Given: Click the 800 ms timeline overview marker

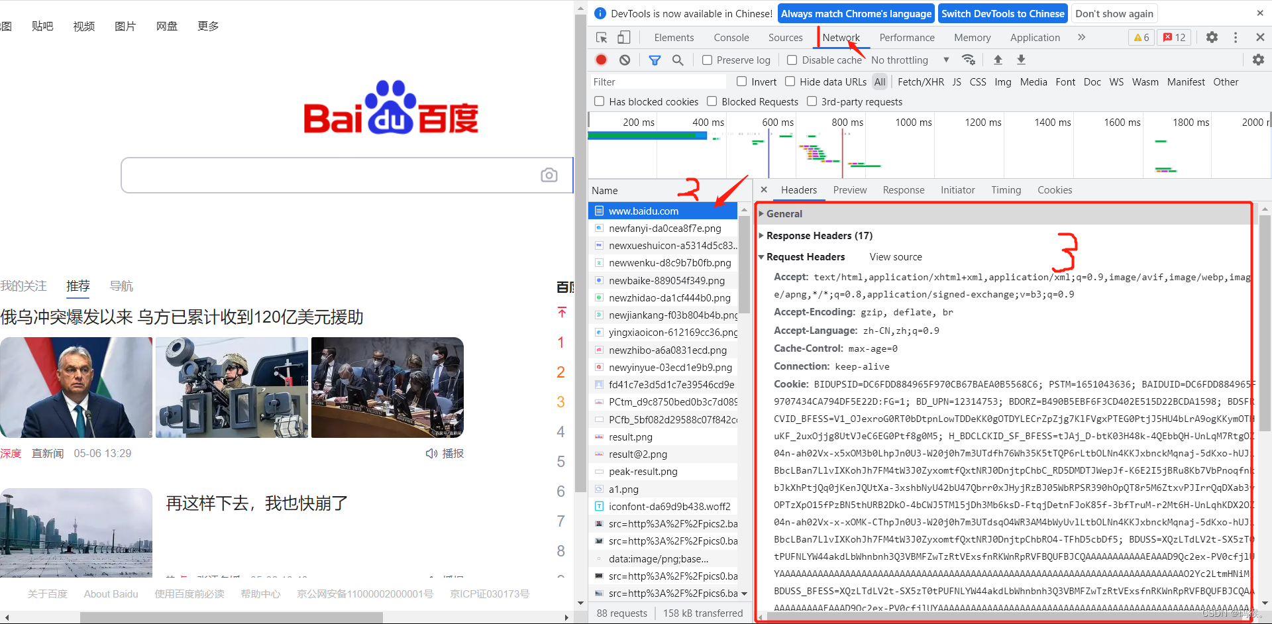Looking at the screenshot, I should 847,122.
